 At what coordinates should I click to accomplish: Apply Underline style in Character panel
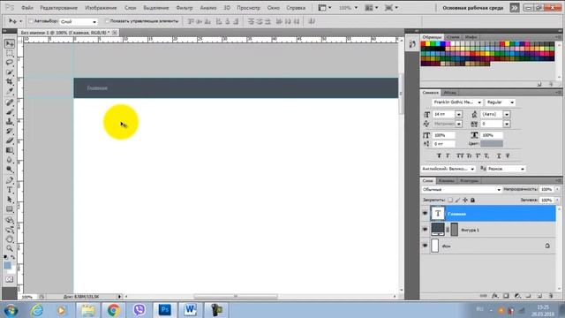pos(499,155)
